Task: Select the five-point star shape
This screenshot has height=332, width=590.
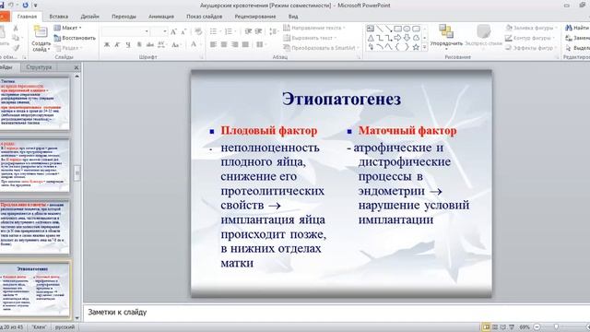Action: tap(416, 47)
